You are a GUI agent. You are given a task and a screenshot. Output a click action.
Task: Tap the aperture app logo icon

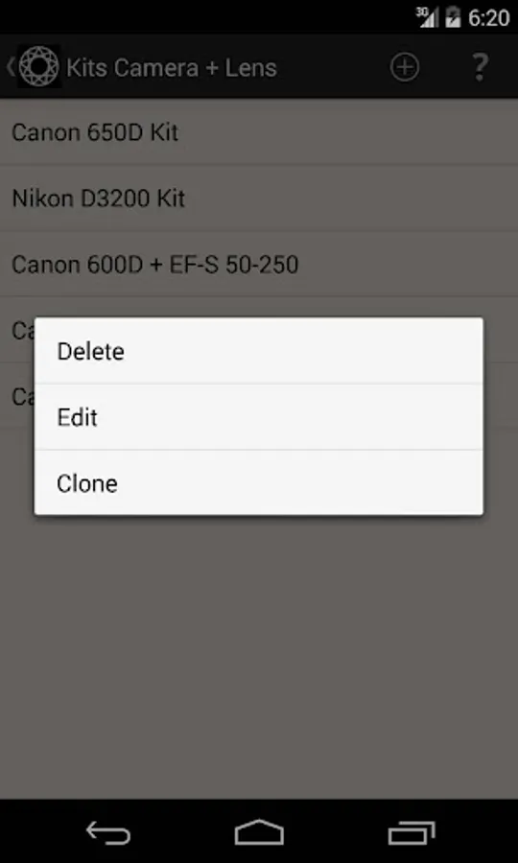39,66
